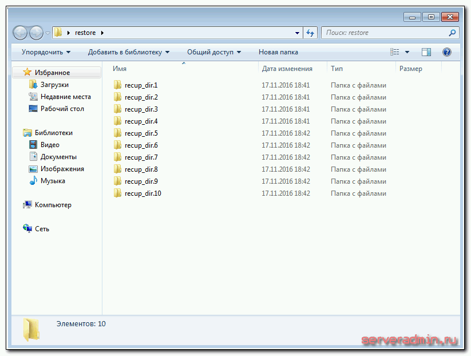The height and width of the screenshot is (356, 471).
Task: Select the recup_dir.10 folder row
Action: pyautogui.click(x=143, y=193)
